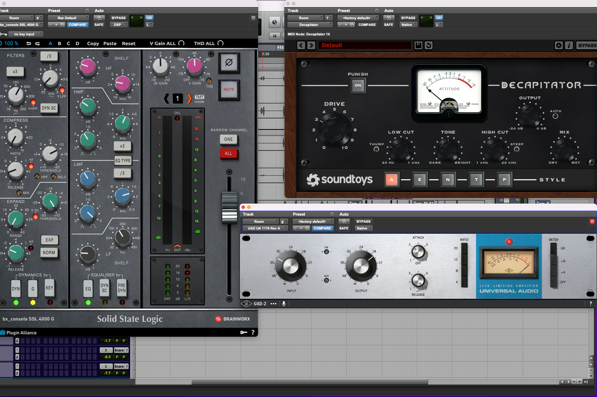The width and height of the screenshot is (597, 397).
Task: Open the Room track dropdown in Decapitator window
Action: tap(305, 18)
